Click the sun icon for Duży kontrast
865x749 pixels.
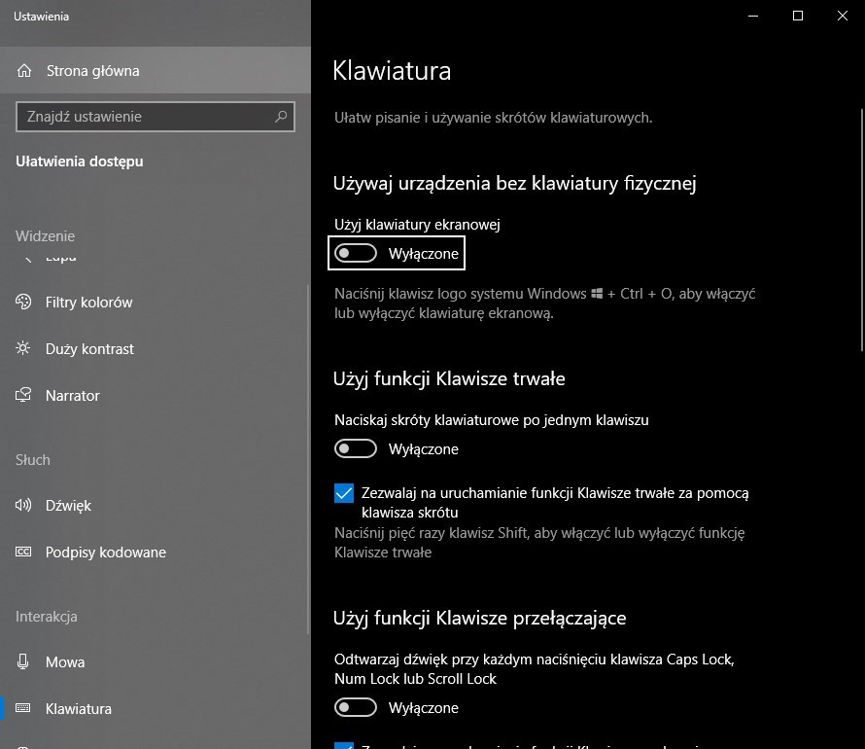click(x=23, y=348)
